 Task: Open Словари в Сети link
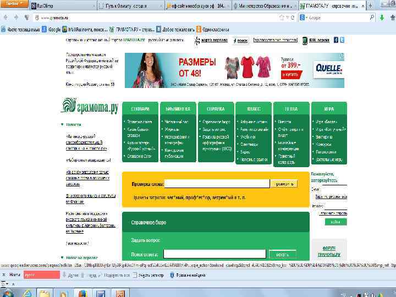[139, 156]
